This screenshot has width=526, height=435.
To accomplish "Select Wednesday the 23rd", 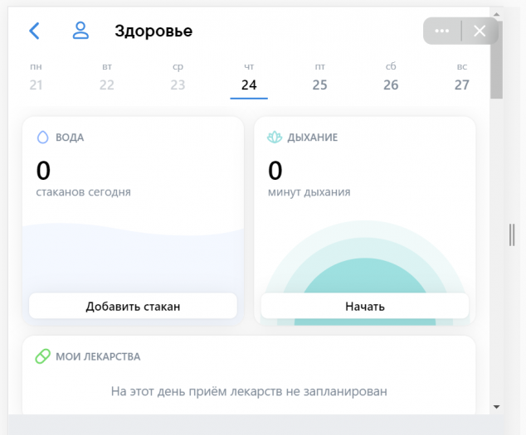I will point(178,77).
